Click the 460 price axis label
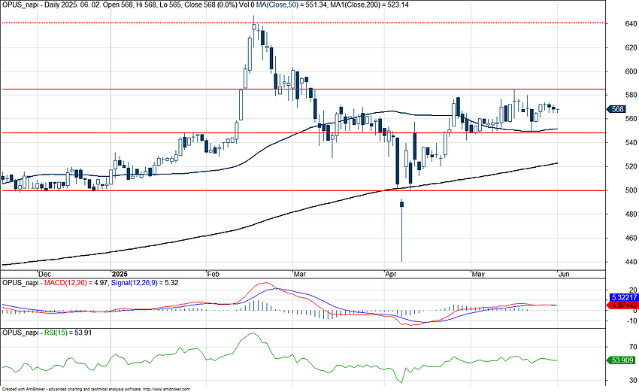This screenshot has width=639, height=392. coord(631,238)
